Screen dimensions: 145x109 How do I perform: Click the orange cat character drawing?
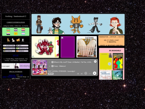tap(76, 24)
